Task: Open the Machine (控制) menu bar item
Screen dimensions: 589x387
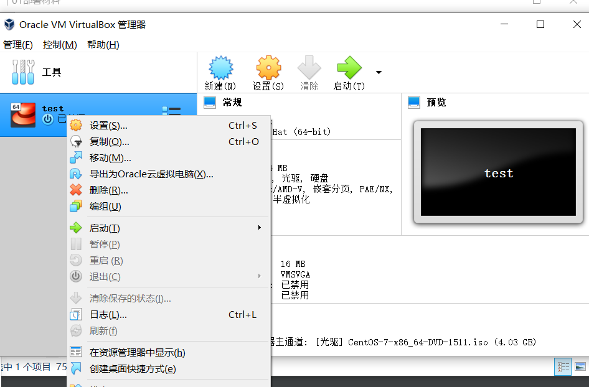Action: pyautogui.click(x=60, y=45)
